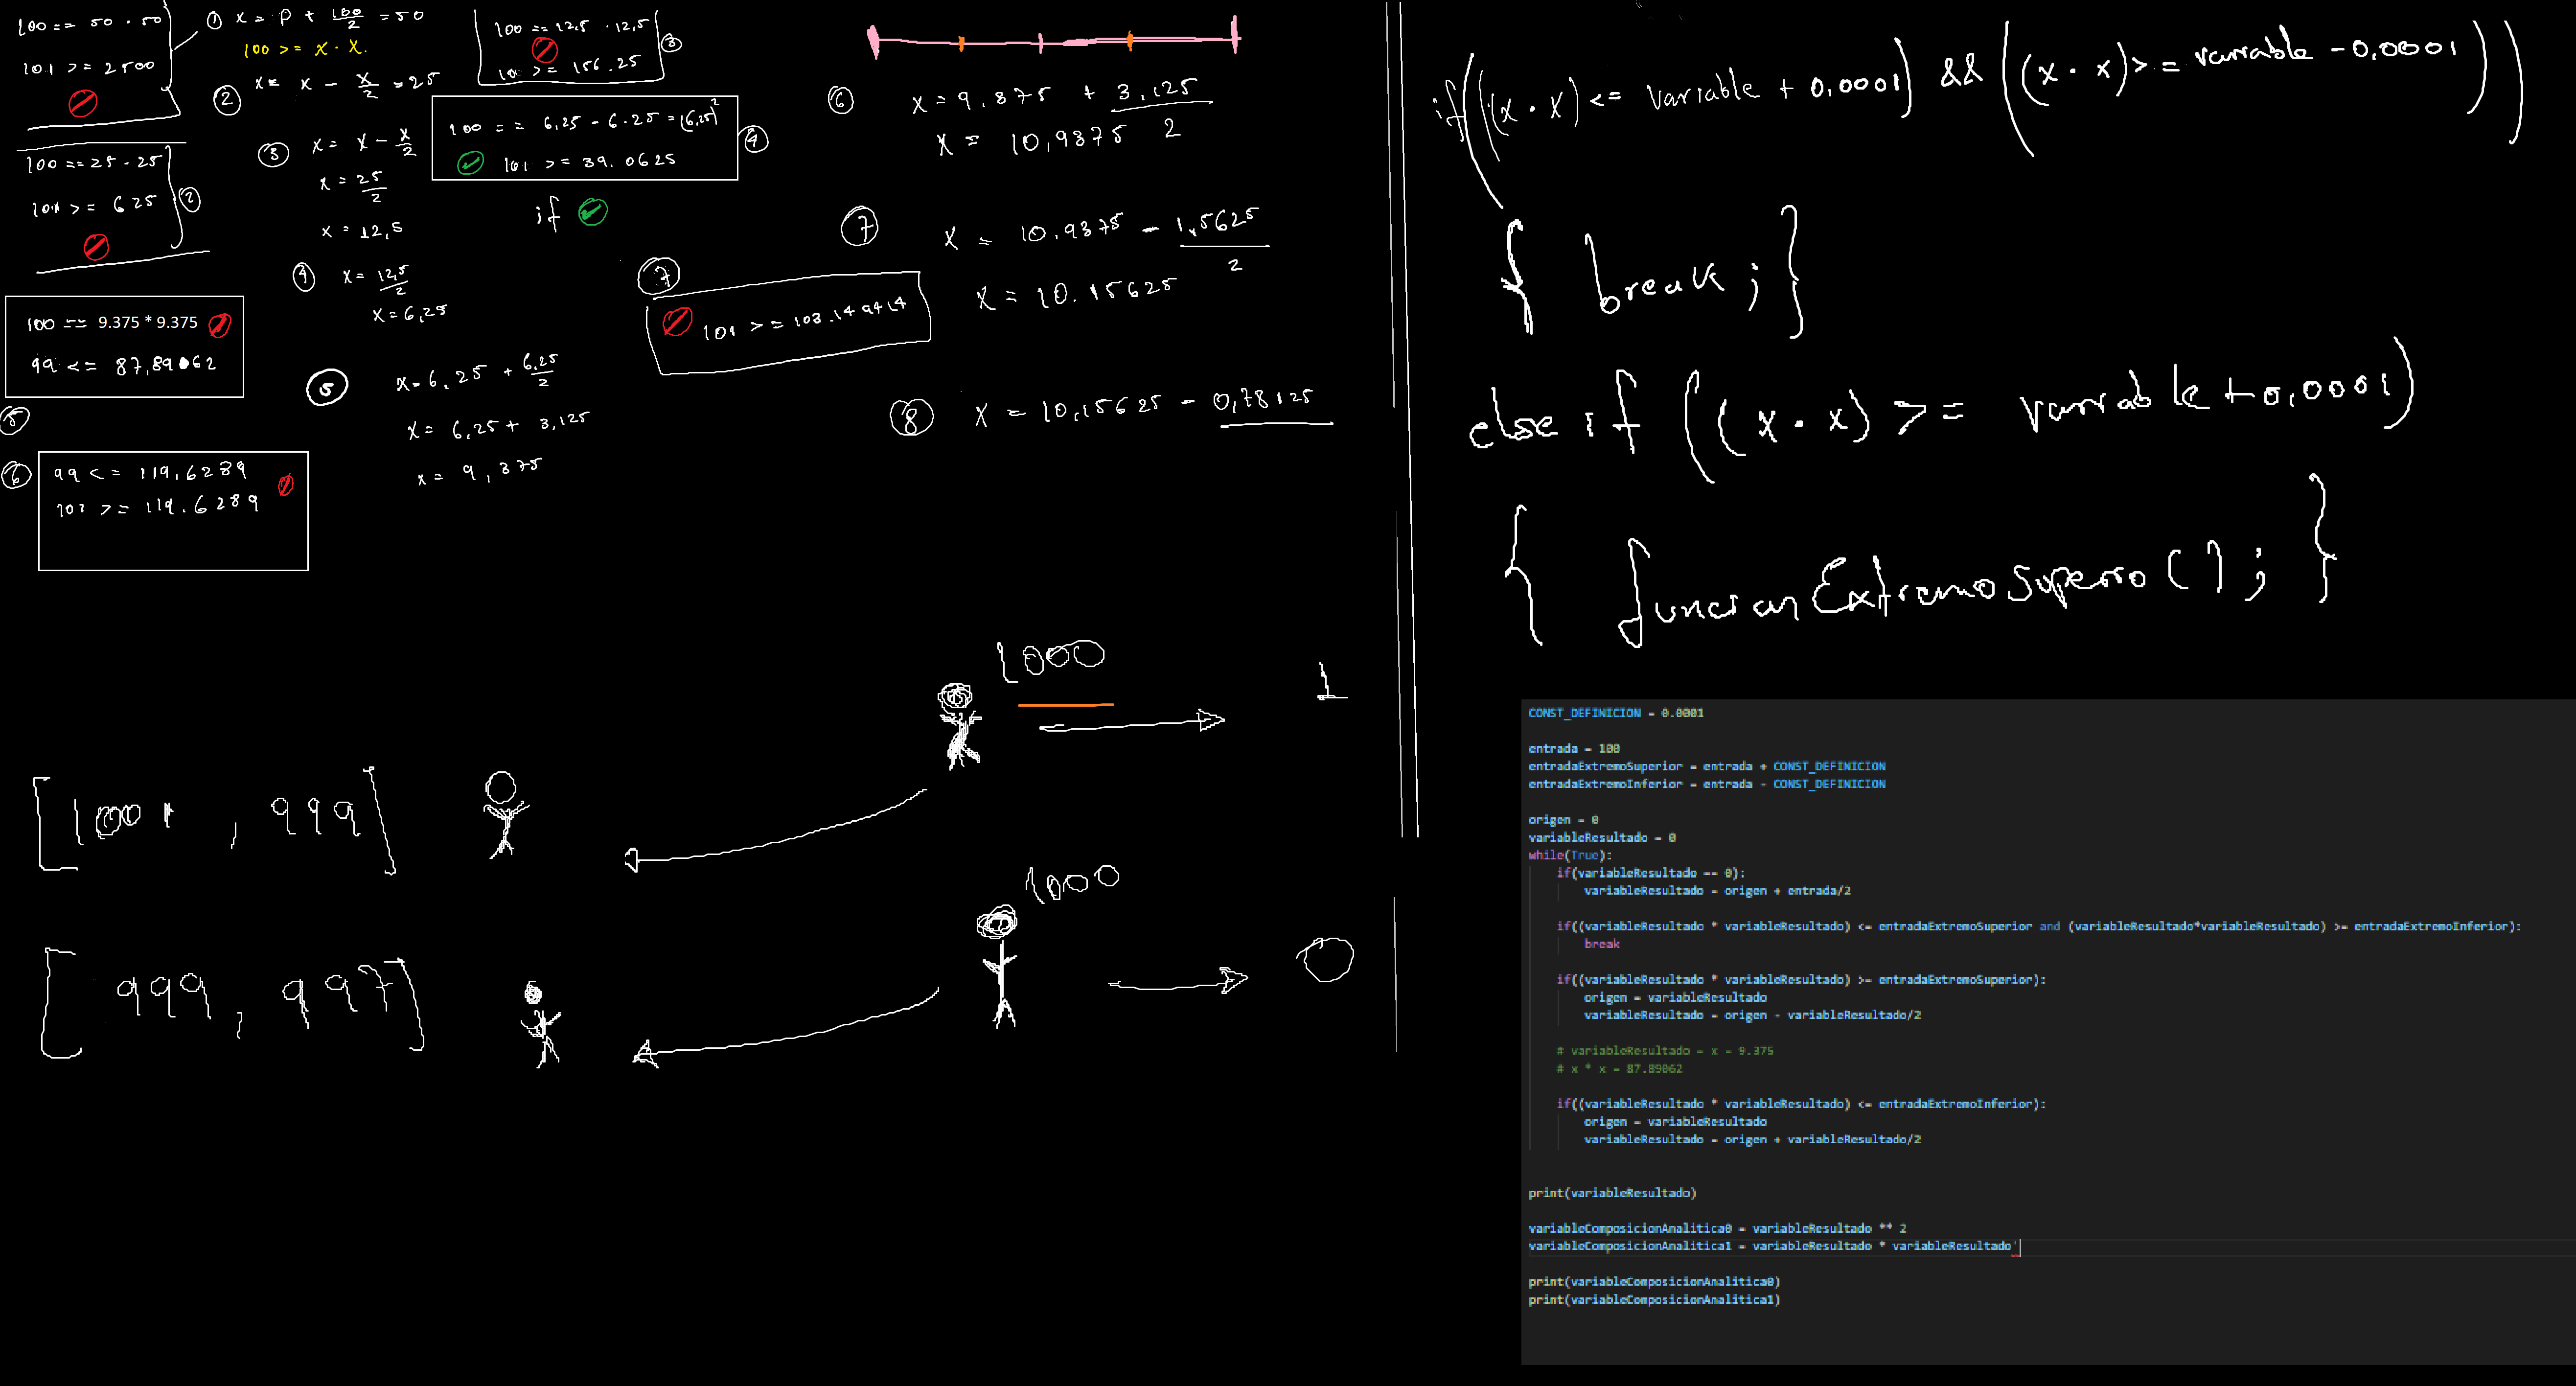Click the 'and' keyword in the long if-condition
The image size is (2576, 1386).
[x=2049, y=926]
